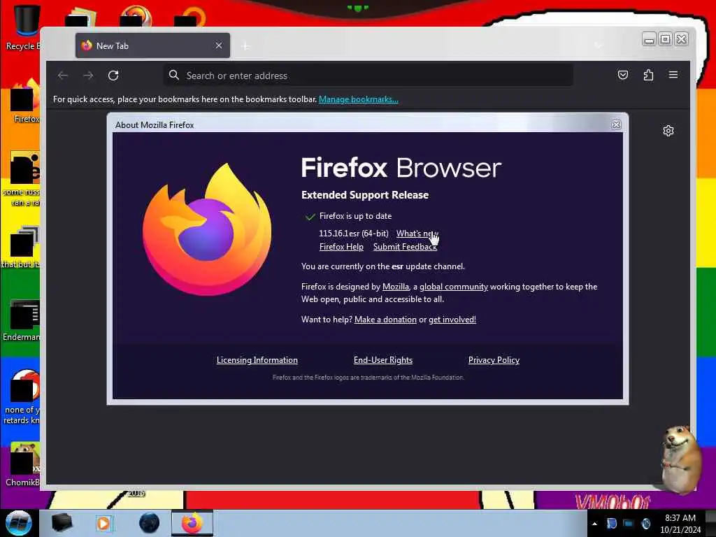Open the dark globe taskbar icon
Image resolution: width=716 pixels, height=537 pixels.
150,523
